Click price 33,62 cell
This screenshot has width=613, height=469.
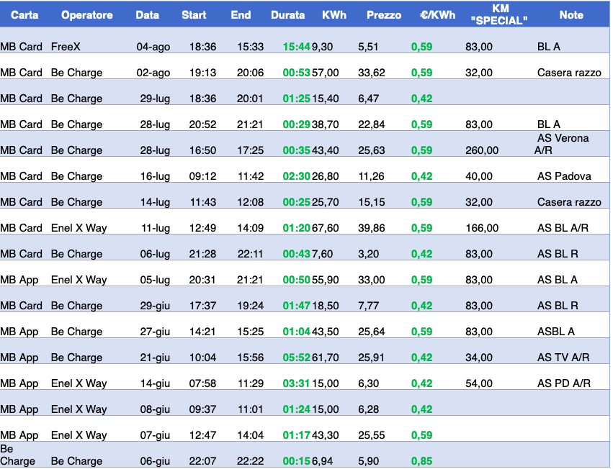(x=372, y=73)
